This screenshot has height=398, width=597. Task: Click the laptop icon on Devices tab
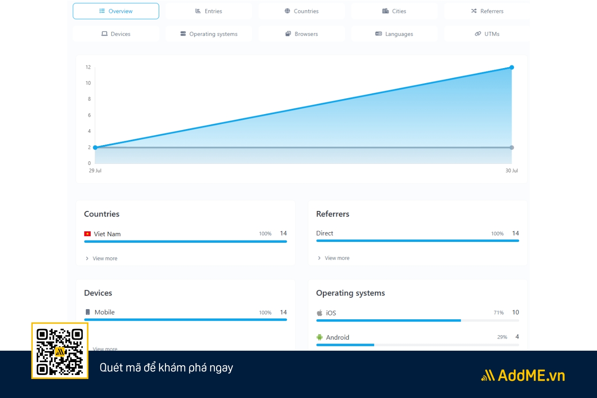[104, 34]
